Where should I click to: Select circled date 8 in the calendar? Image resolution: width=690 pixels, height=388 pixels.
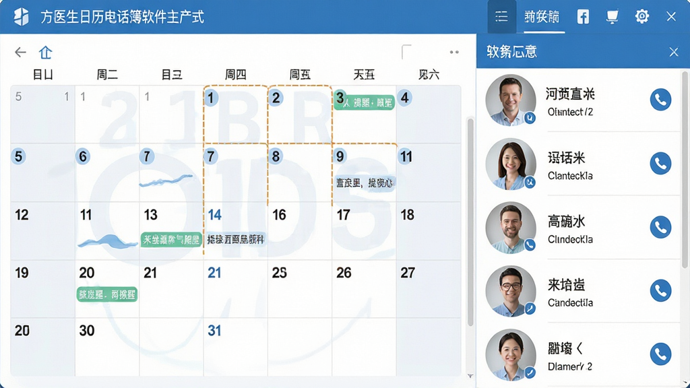[276, 156]
